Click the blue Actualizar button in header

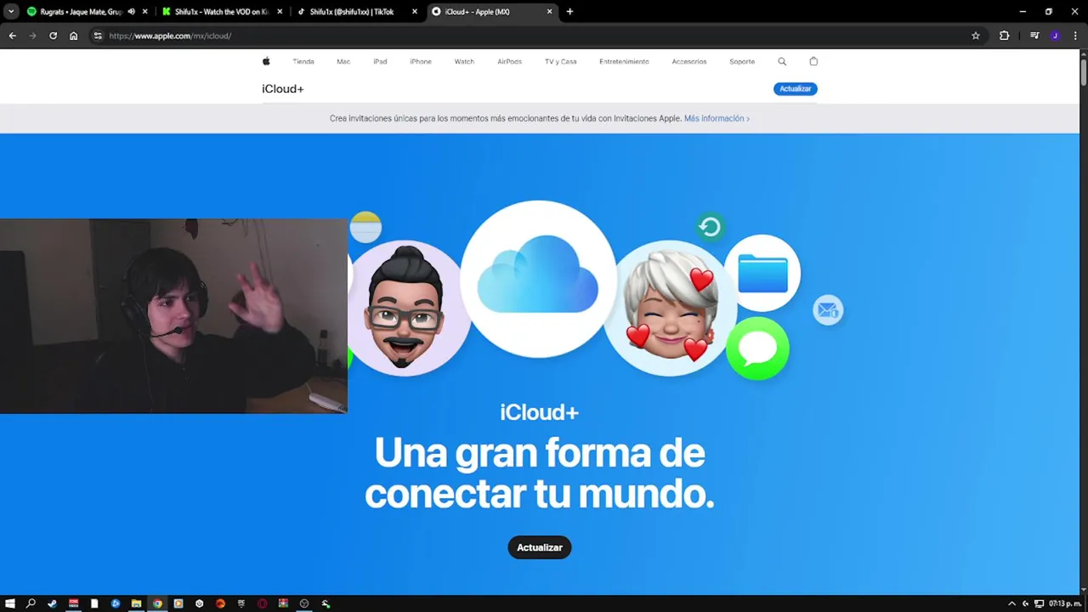coord(796,88)
